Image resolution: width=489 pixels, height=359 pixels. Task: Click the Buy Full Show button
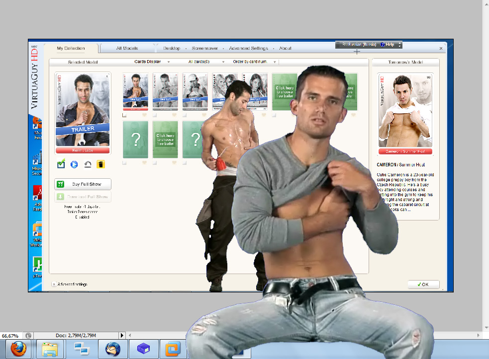(x=83, y=184)
